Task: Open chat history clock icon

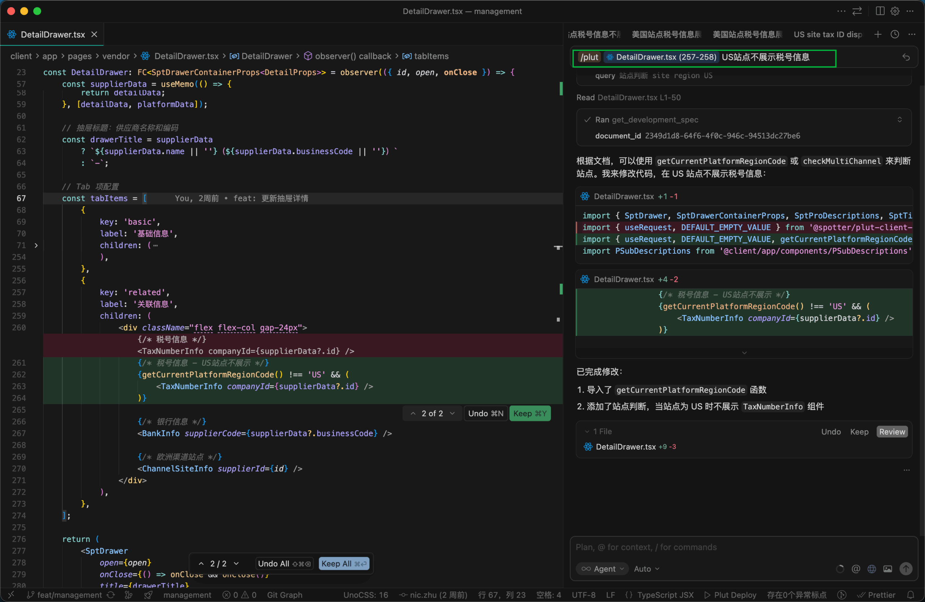Action: (x=895, y=34)
